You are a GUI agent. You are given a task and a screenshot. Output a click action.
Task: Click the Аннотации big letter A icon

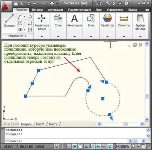(75, 18)
